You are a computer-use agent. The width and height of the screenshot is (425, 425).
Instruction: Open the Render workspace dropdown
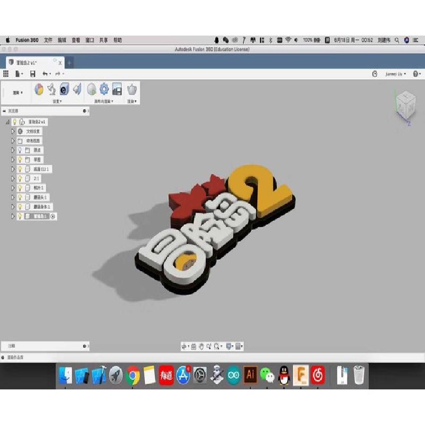point(18,92)
